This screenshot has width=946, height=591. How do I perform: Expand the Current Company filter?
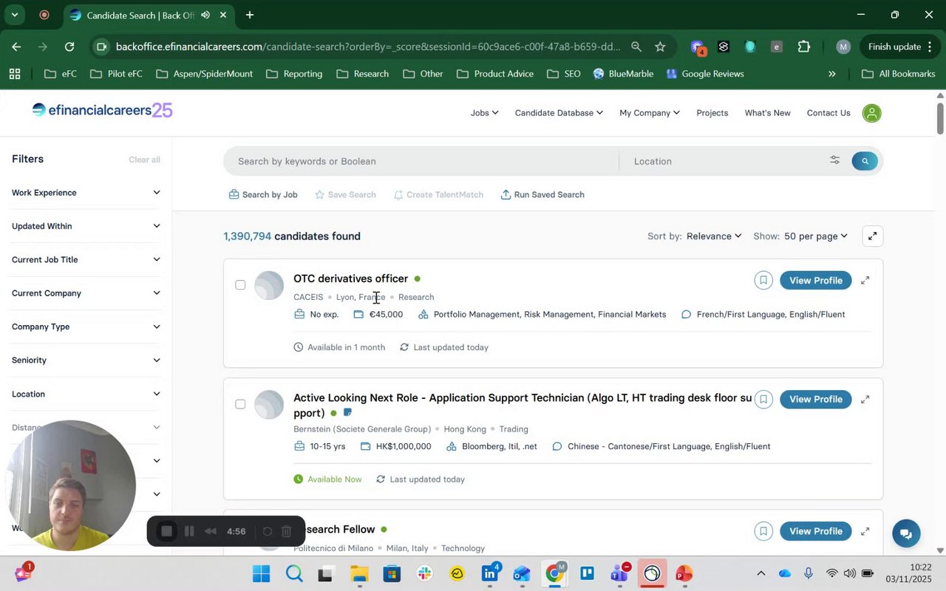pyautogui.click(x=86, y=293)
